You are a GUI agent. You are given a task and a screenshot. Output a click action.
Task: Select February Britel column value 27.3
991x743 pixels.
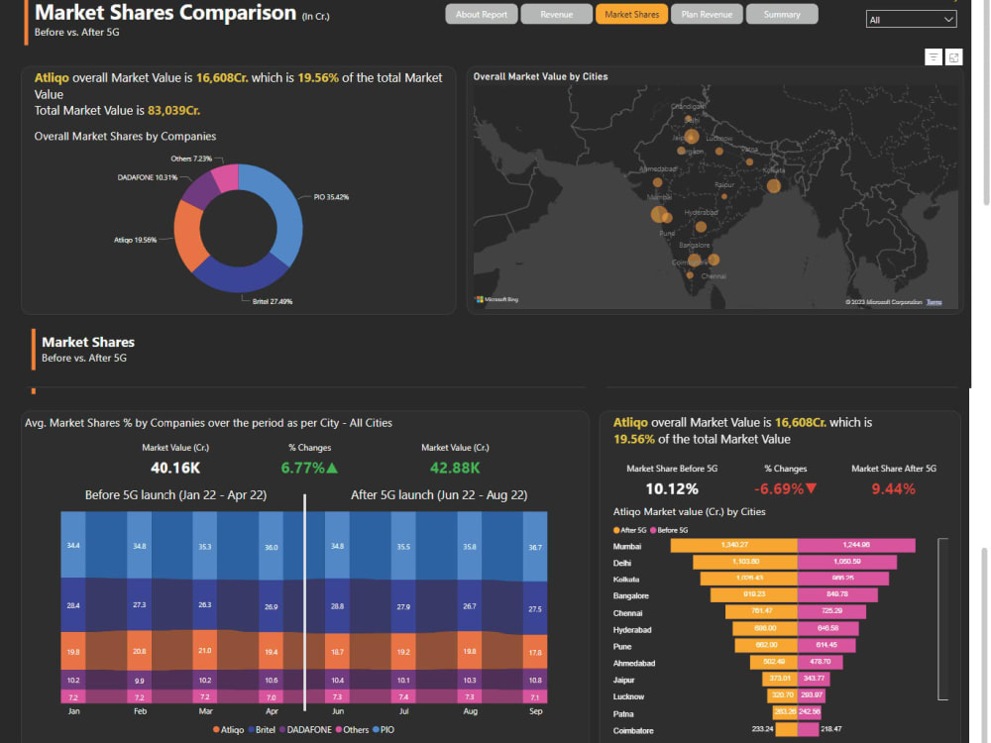click(x=139, y=605)
